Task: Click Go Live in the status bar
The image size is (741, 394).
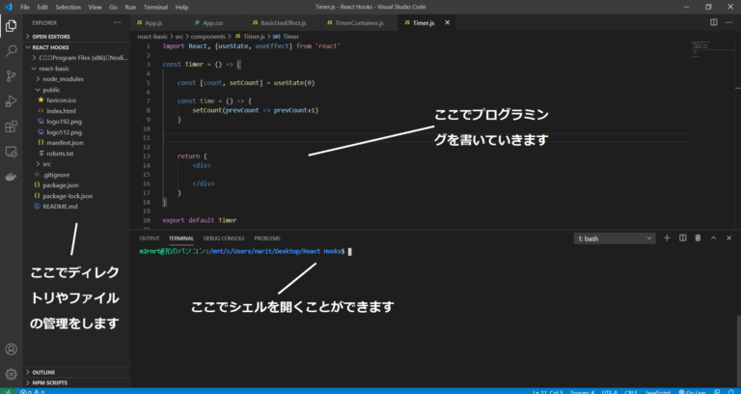Action: click(693, 392)
